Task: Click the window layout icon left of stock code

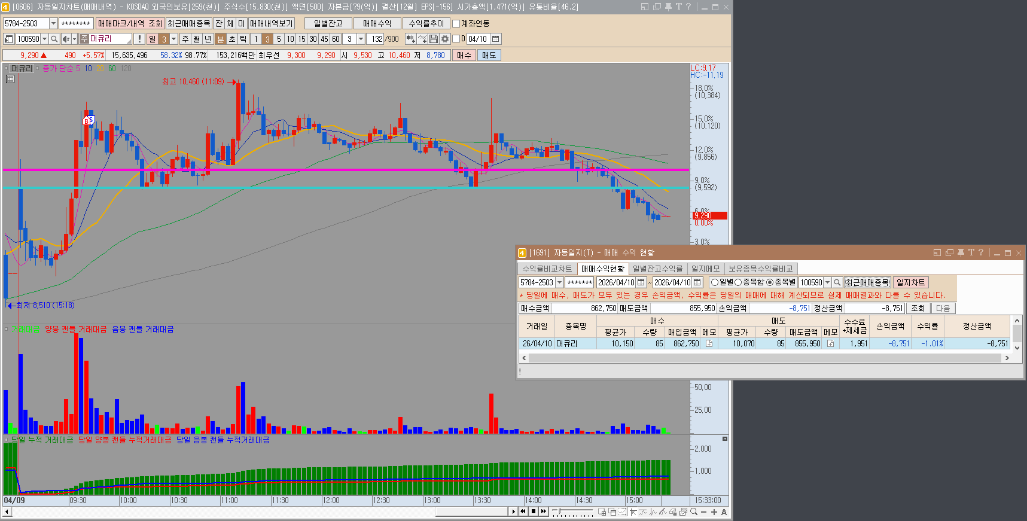Action: (x=8, y=39)
